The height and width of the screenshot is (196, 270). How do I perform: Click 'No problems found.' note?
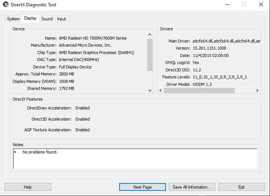[x=40, y=152]
